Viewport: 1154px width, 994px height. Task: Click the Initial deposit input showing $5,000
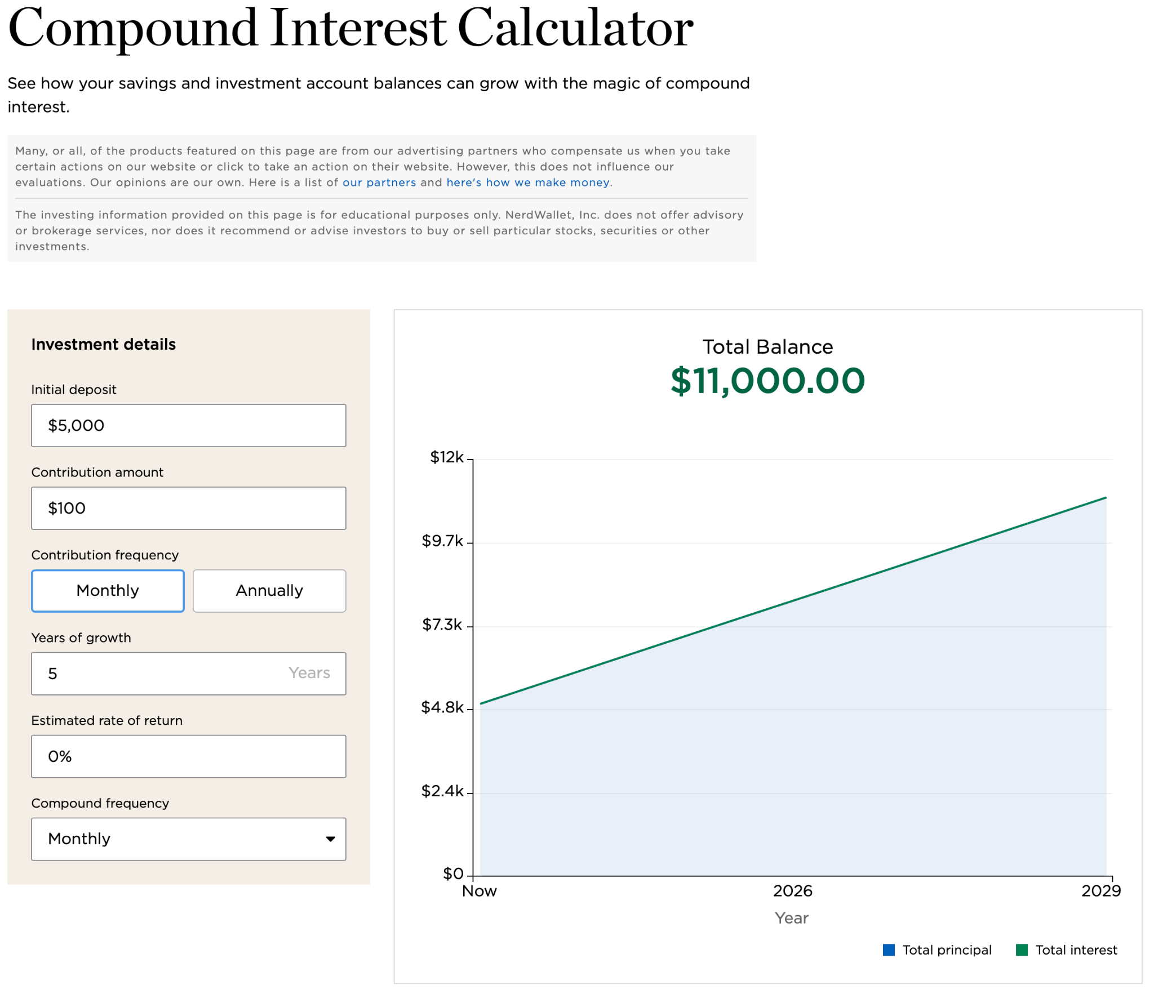[188, 425]
